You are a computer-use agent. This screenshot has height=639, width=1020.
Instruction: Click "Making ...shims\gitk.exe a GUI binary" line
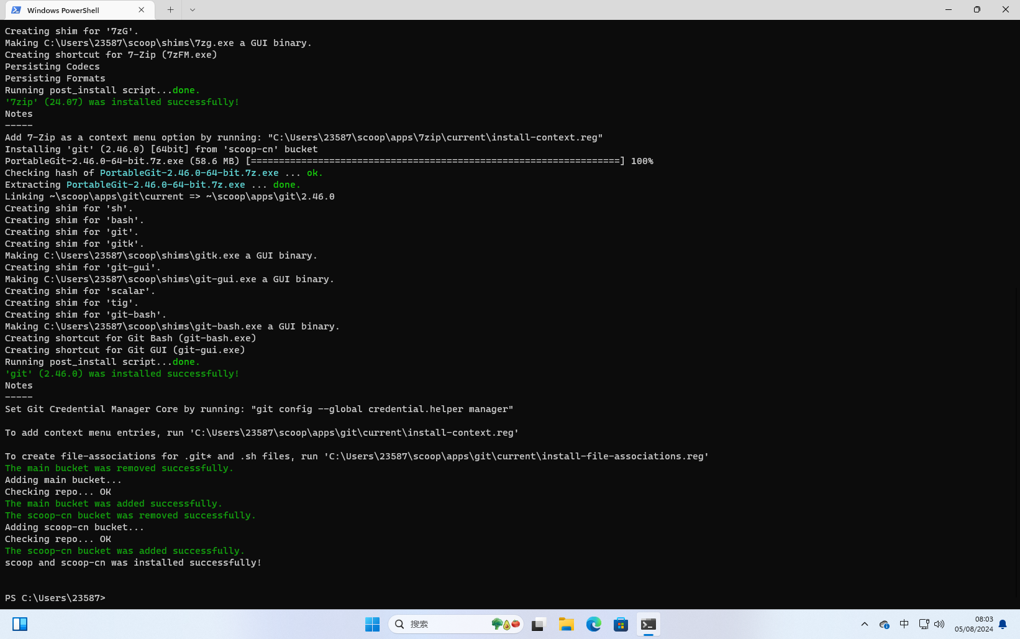(x=162, y=255)
